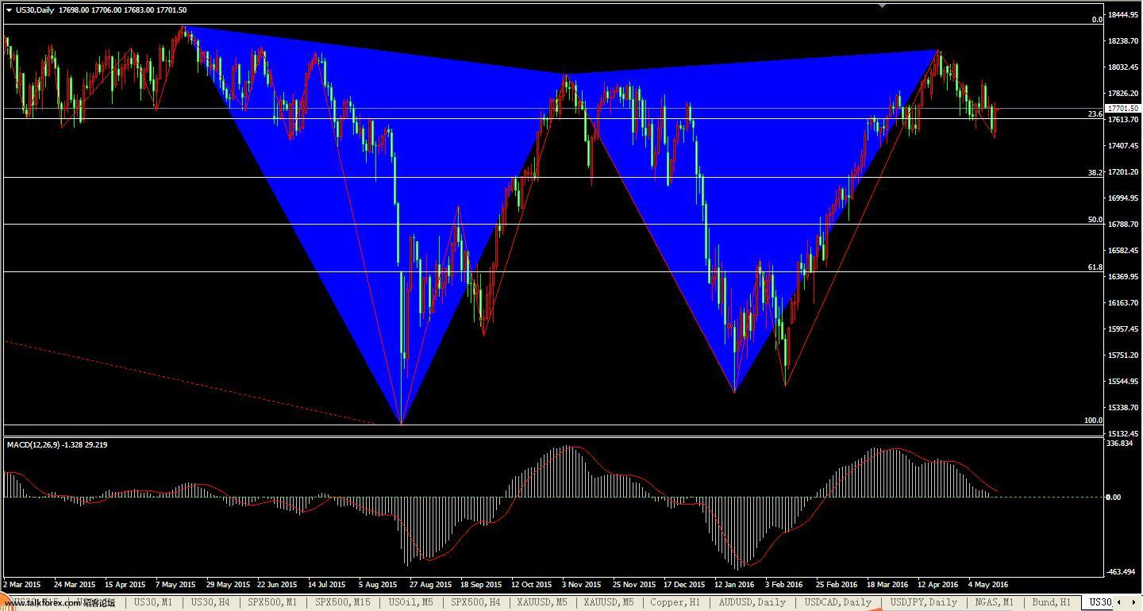The image size is (1143, 611).
Task: Click the 15132.45 value on price scale
Action: (1123, 433)
